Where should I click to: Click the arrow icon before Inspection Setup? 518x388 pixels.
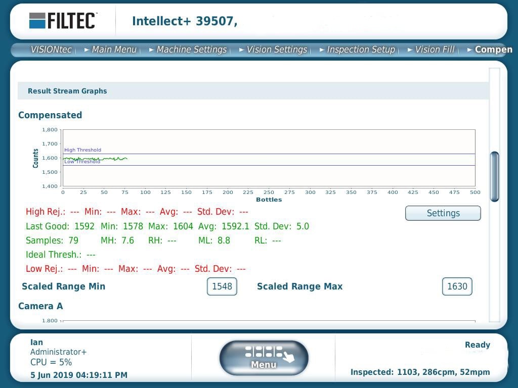tap(321, 50)
